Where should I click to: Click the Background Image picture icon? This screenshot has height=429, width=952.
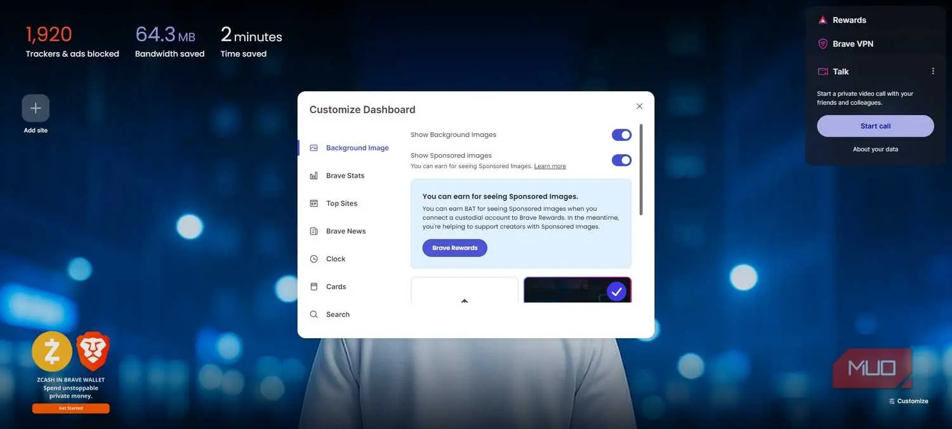(314, 148)
